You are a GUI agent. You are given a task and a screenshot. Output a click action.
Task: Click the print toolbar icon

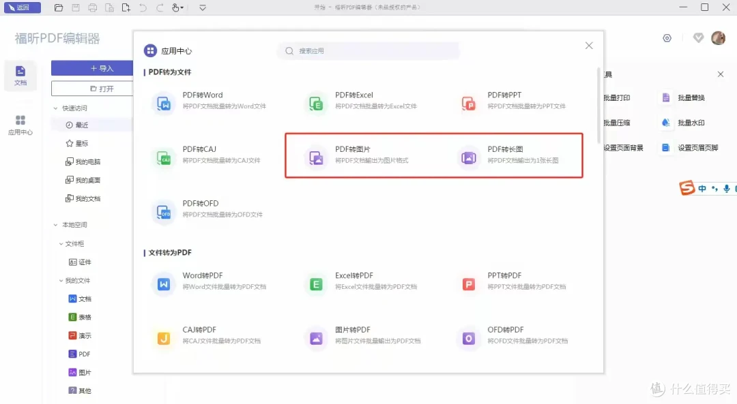pos(93,7)
